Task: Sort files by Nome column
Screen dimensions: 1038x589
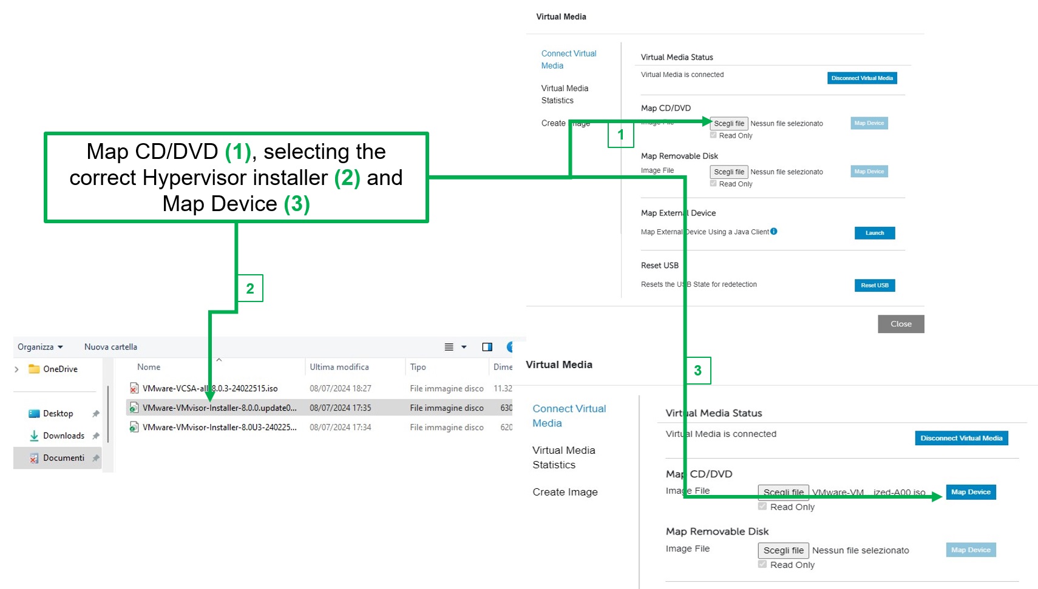Action: 149,367
